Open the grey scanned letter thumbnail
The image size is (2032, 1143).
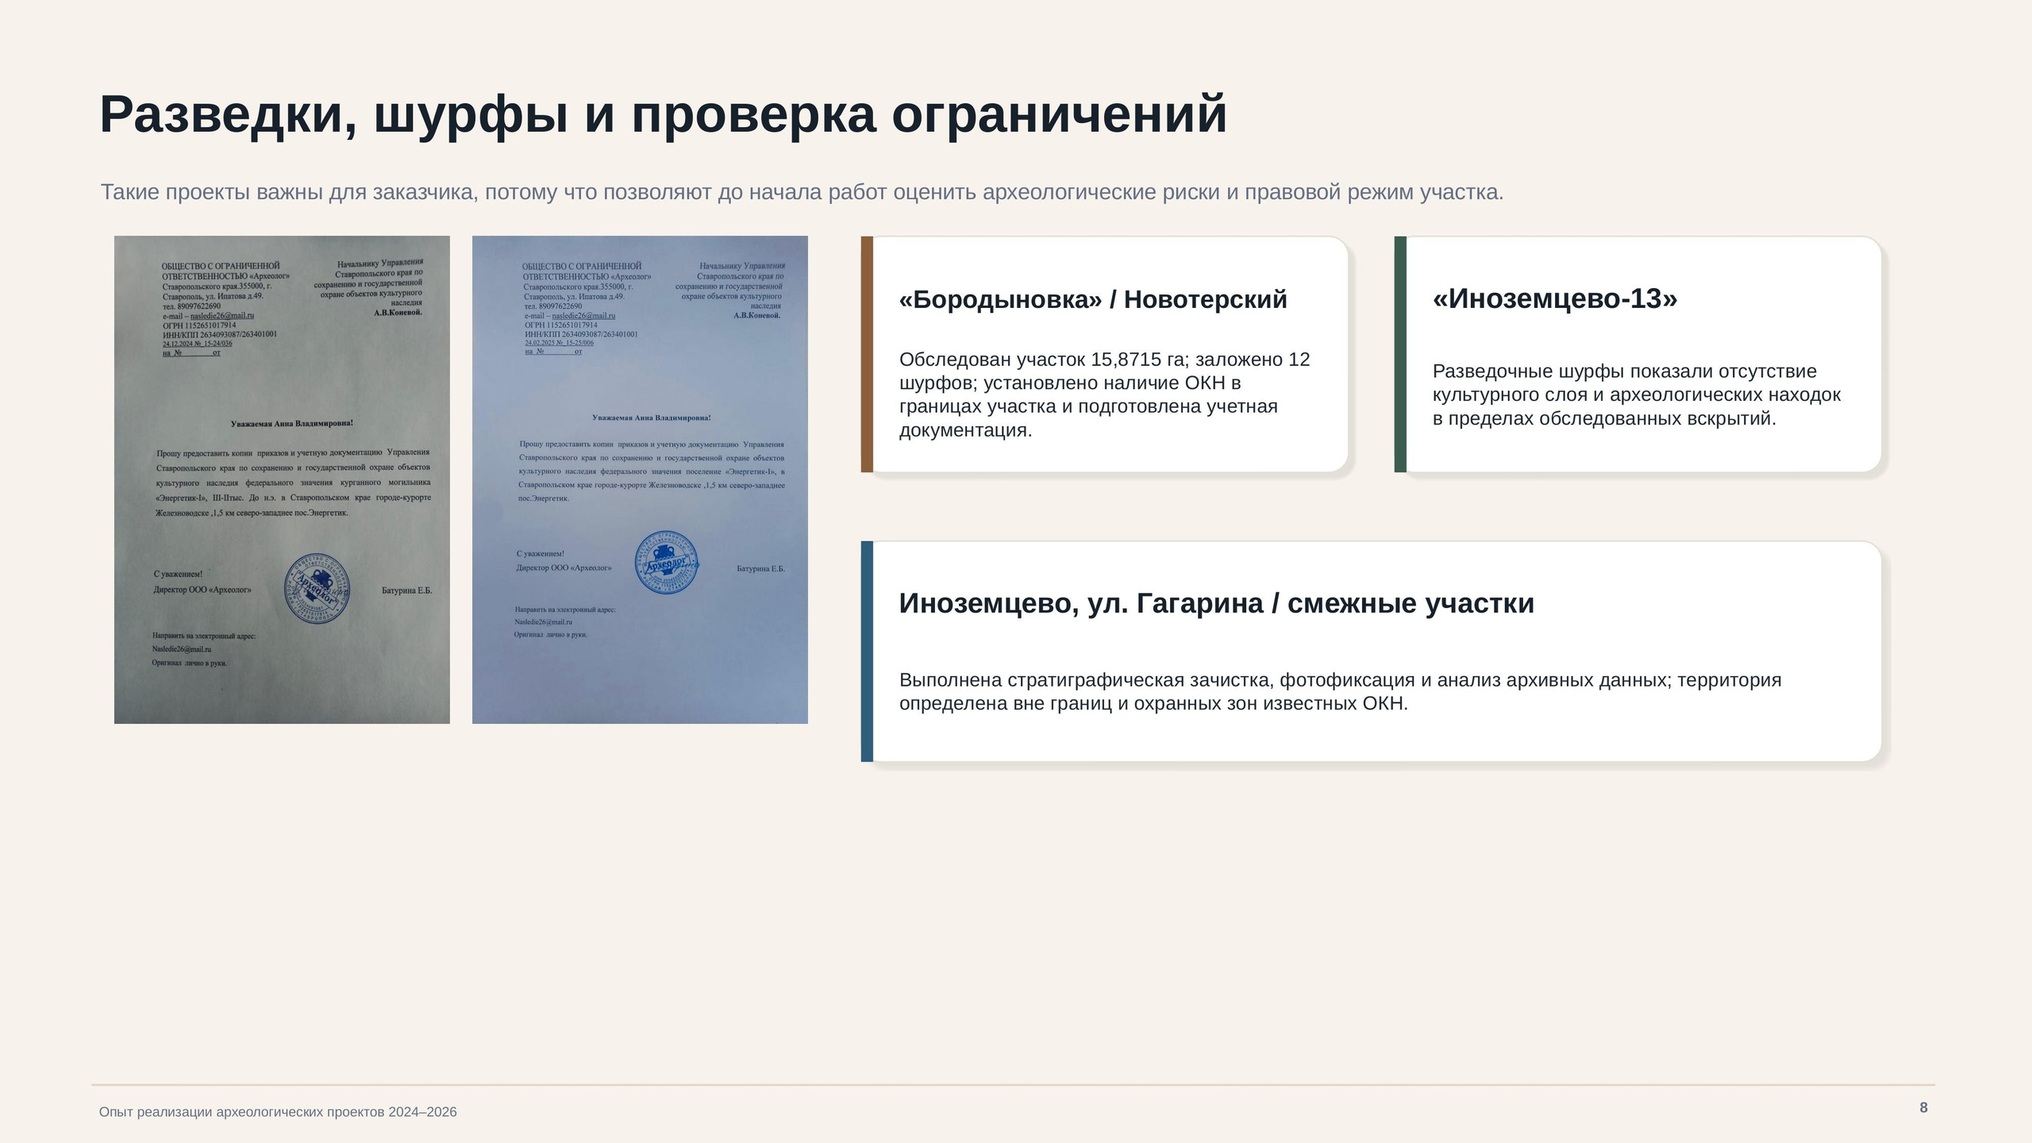tap(282, 479)
